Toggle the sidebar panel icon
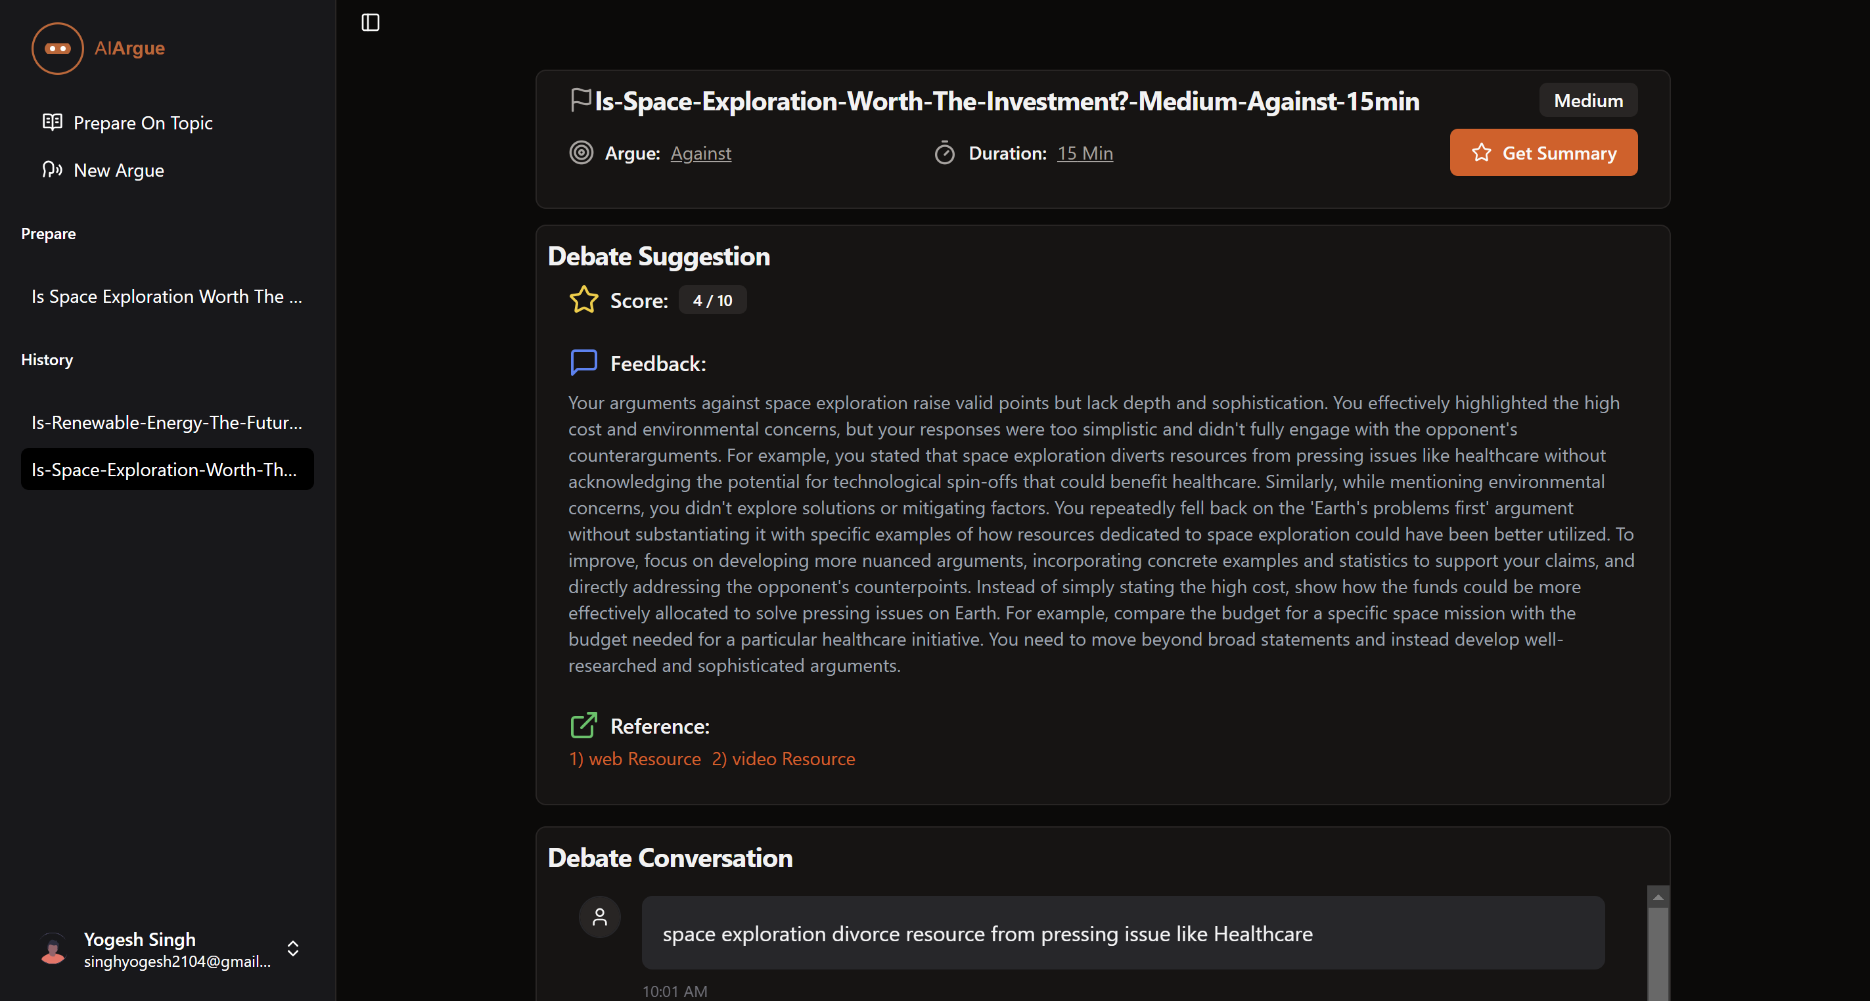This screenshot has height=1001, width=1870. [370, 22]
